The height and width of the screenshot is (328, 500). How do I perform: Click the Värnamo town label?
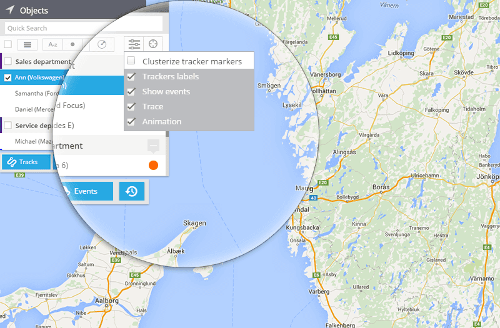tap(482, 279)
